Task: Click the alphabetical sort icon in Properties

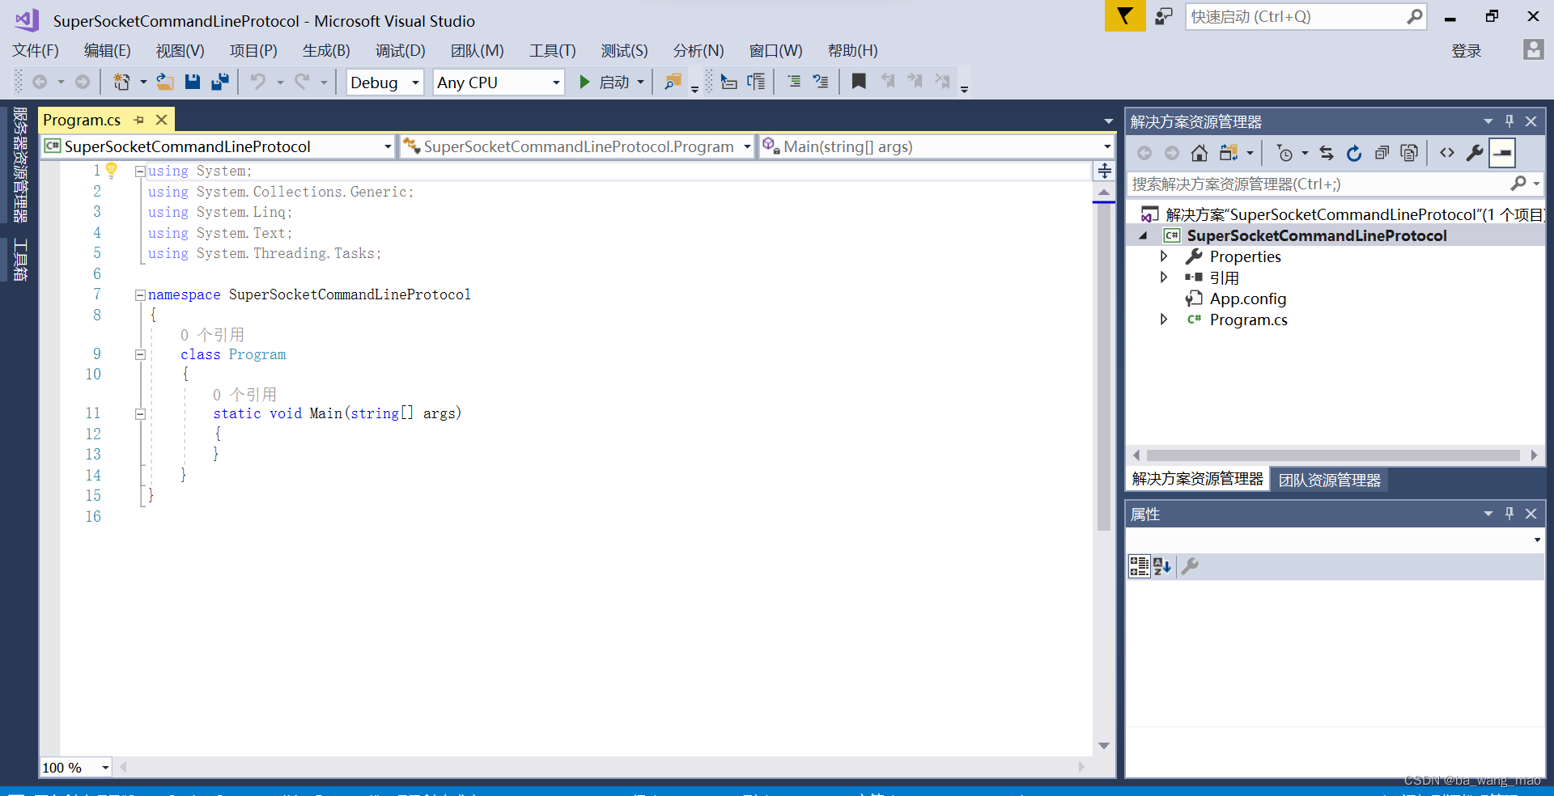Action: point(1162,566)
